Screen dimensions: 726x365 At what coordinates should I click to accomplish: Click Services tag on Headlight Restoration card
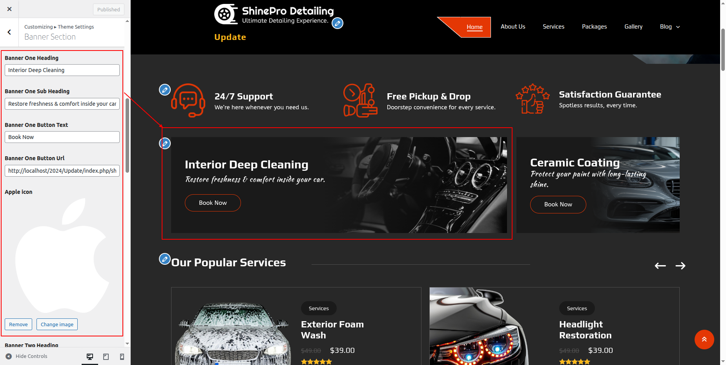pos(577,309)
